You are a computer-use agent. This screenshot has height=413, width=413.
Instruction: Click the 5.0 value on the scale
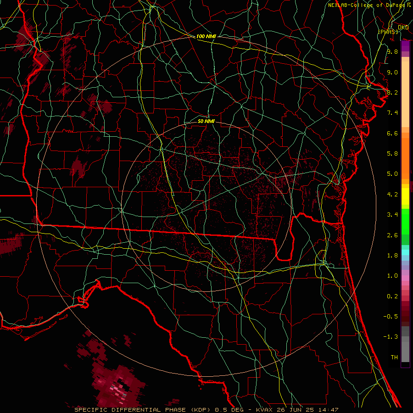[x=392, y=174]
